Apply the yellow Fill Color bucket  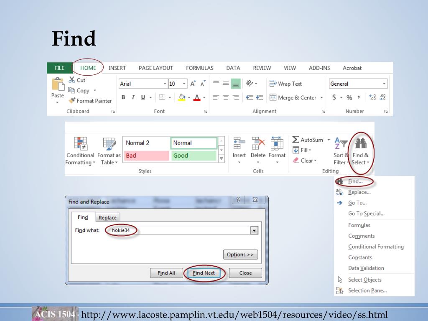click(182, 97)
